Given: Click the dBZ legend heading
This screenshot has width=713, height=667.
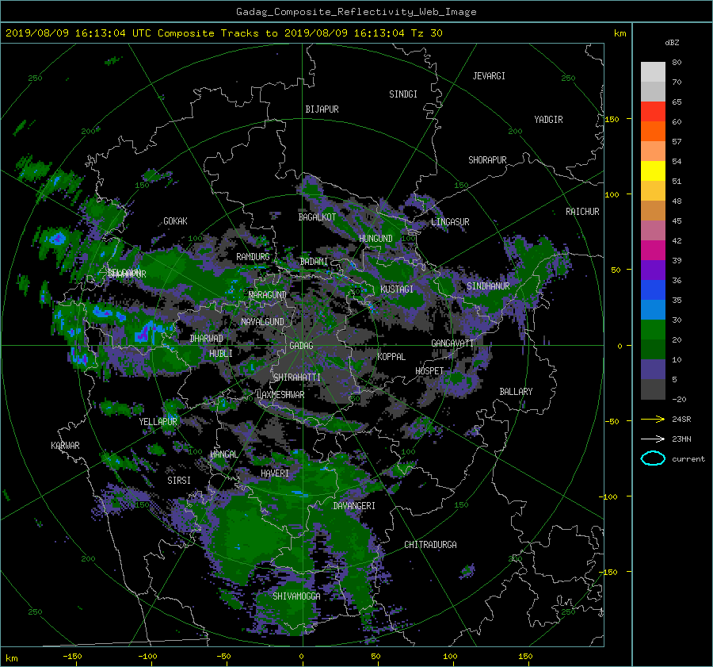Looking at the screenshot, I should 672,42.
